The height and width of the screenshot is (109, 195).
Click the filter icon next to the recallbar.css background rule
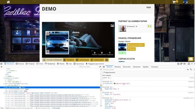click(x=130, y=100)
